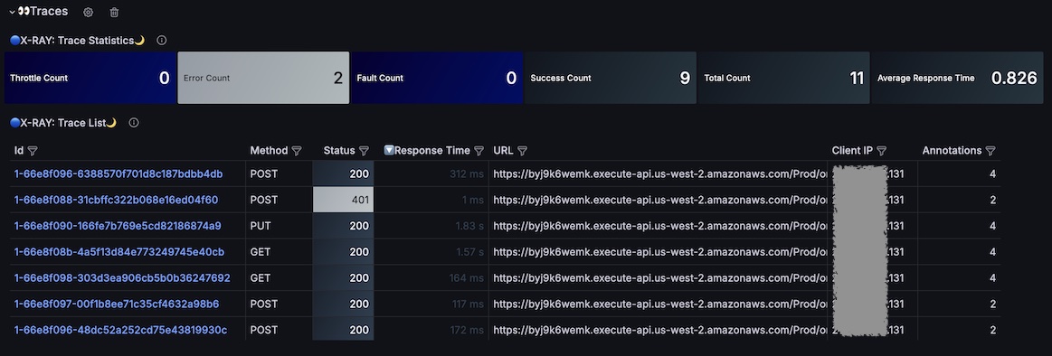The height and width of the screenshot is (356, 1052).
Task: Filter the Annotations column
Action: pos(990,151)
